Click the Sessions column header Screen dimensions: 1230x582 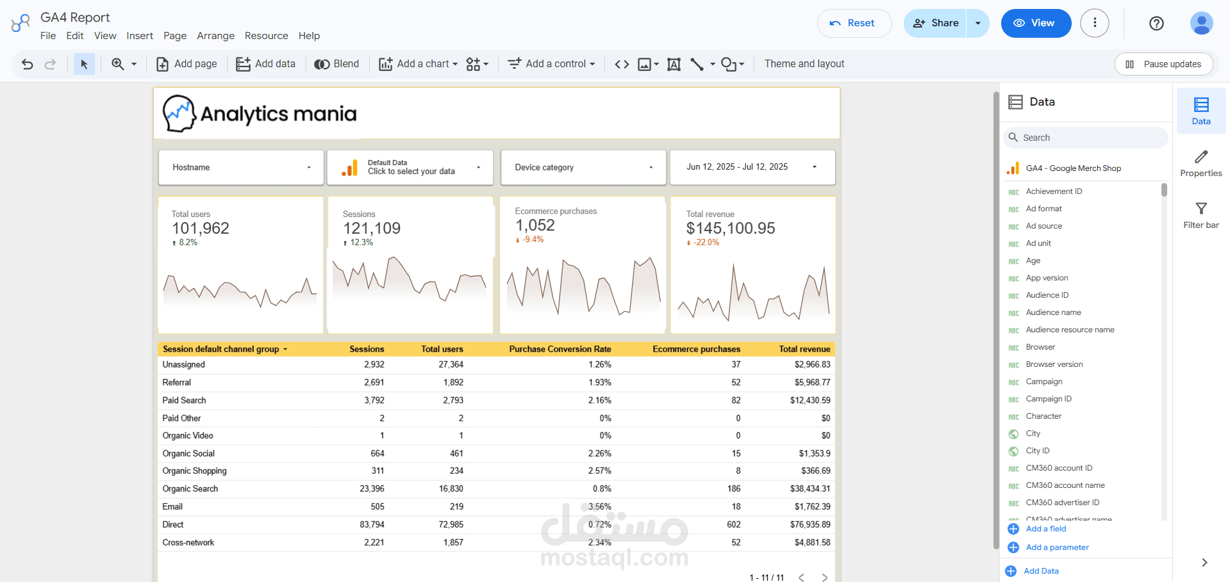(x=367, y=349)
